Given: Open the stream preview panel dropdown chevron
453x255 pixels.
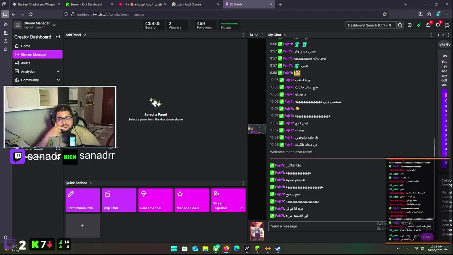Looking at the screenshot, I should 256,35.
